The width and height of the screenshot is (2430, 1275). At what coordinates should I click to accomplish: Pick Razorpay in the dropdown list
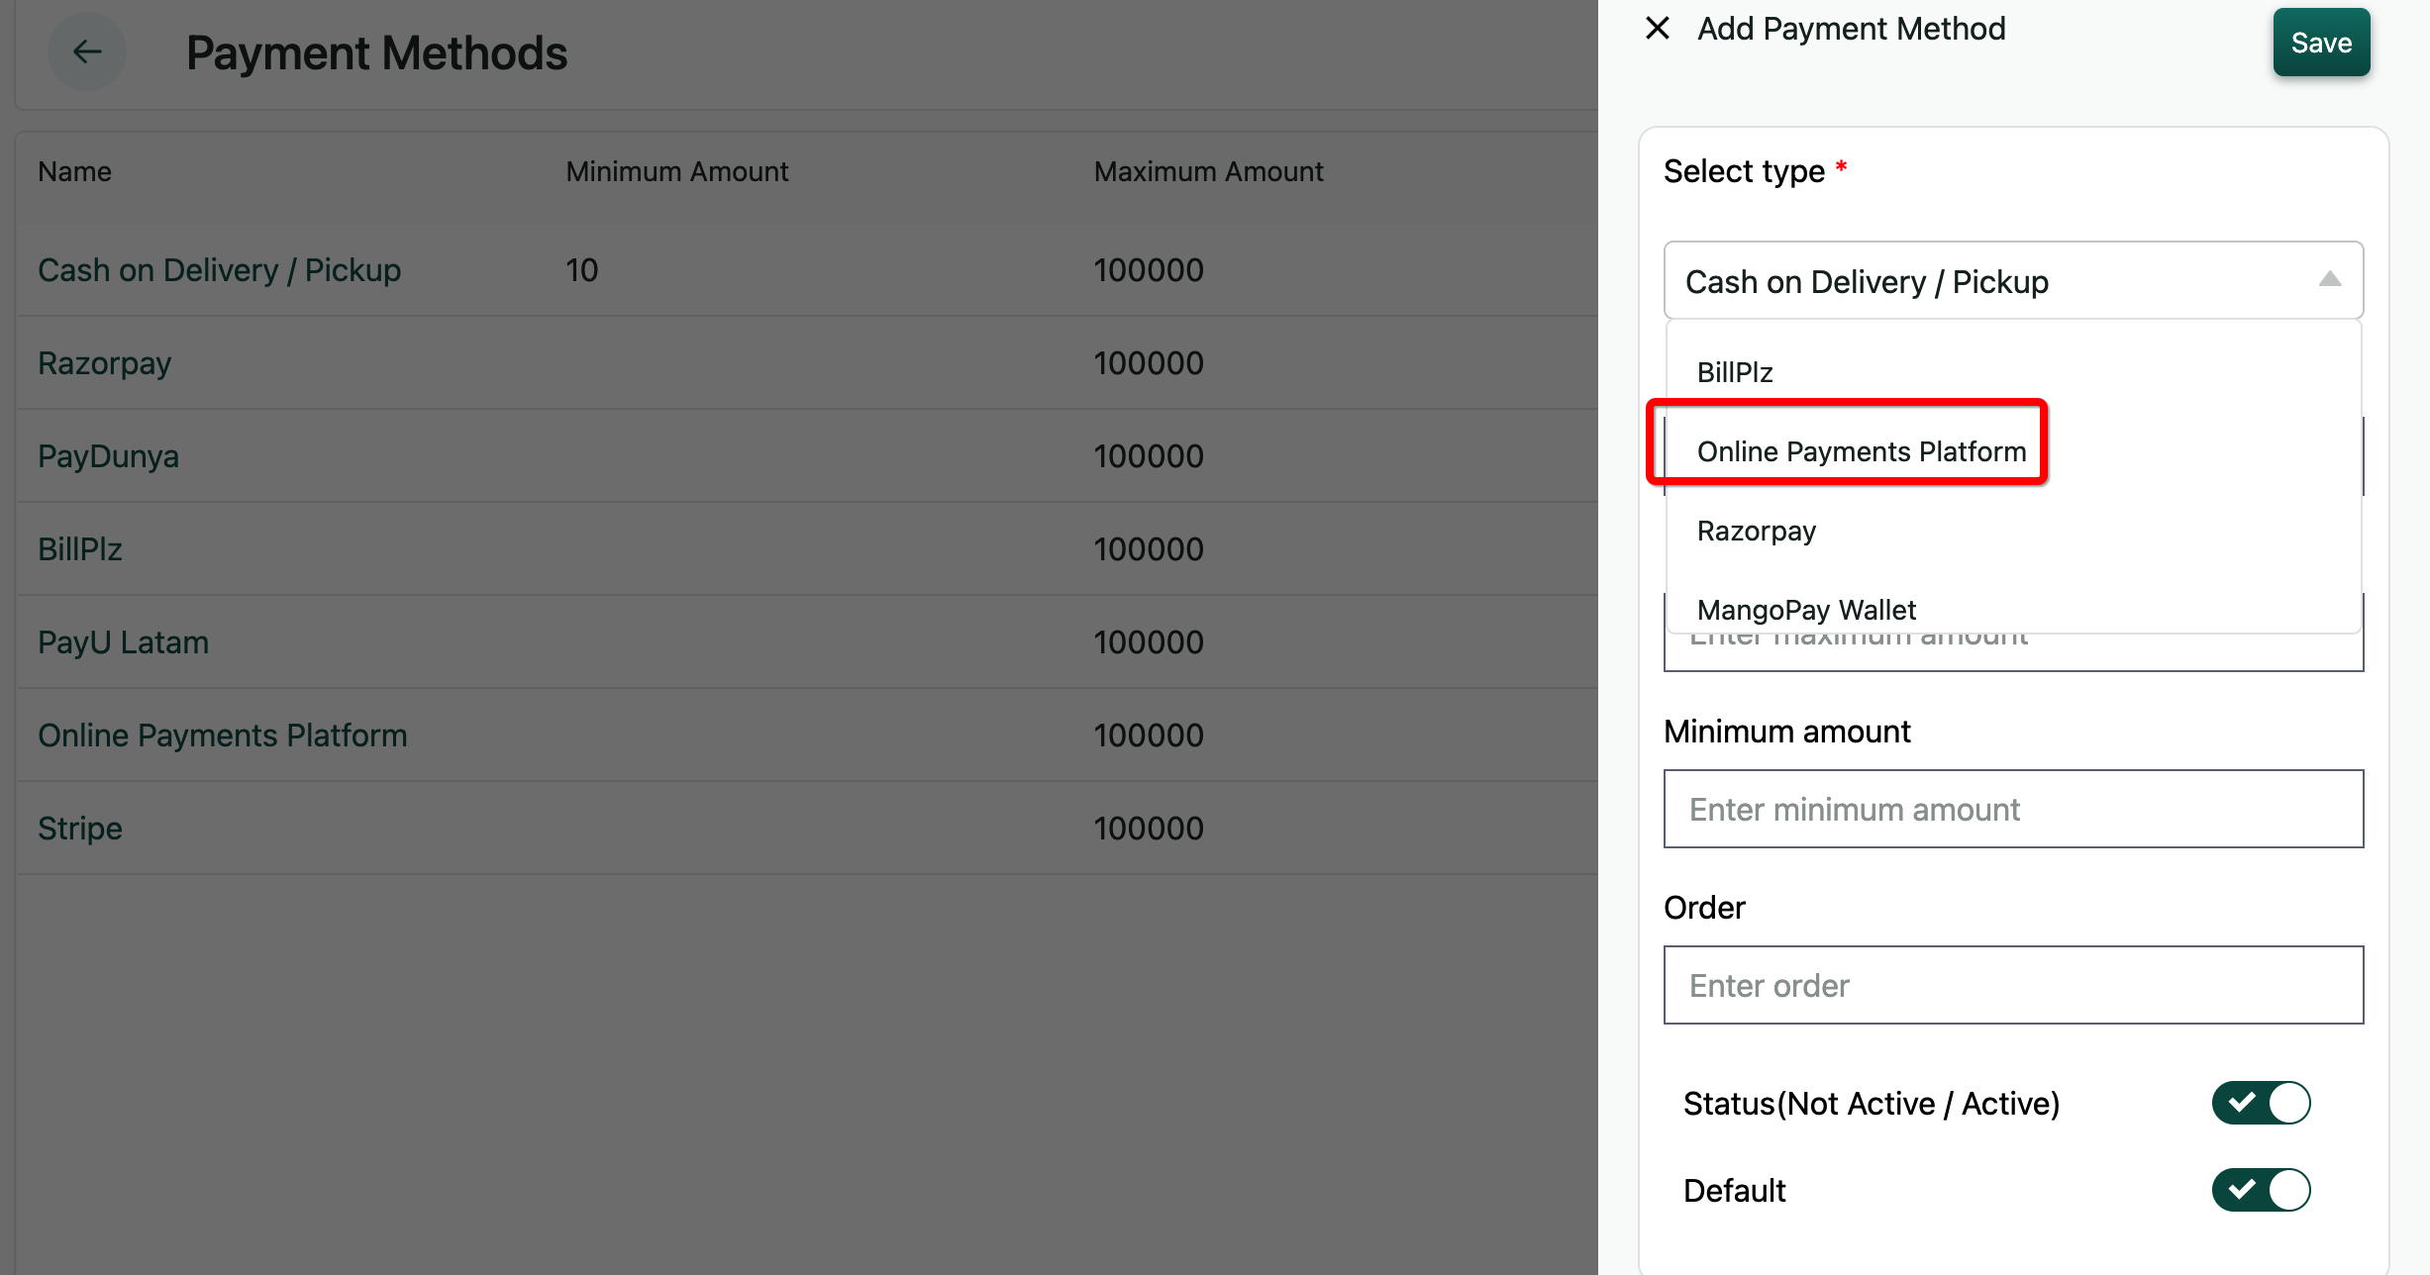pyautogui.click(x=1756, y=531)
